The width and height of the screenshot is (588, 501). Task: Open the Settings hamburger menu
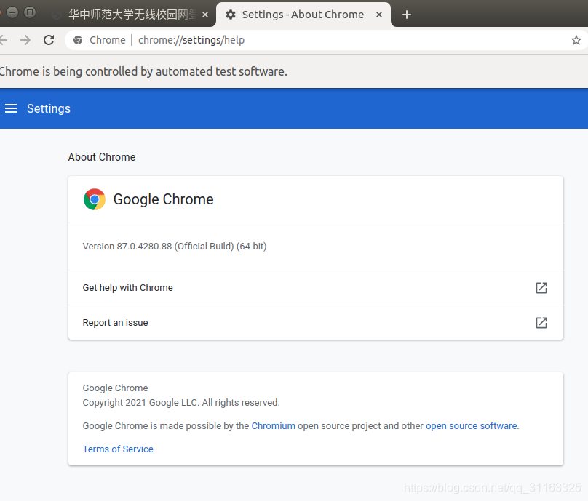[x=11, y=108]
